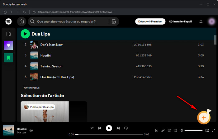The height and width of the screenshot is (139, 218).
Task: Open the user profile avatar menu
Action: point(211,22)
